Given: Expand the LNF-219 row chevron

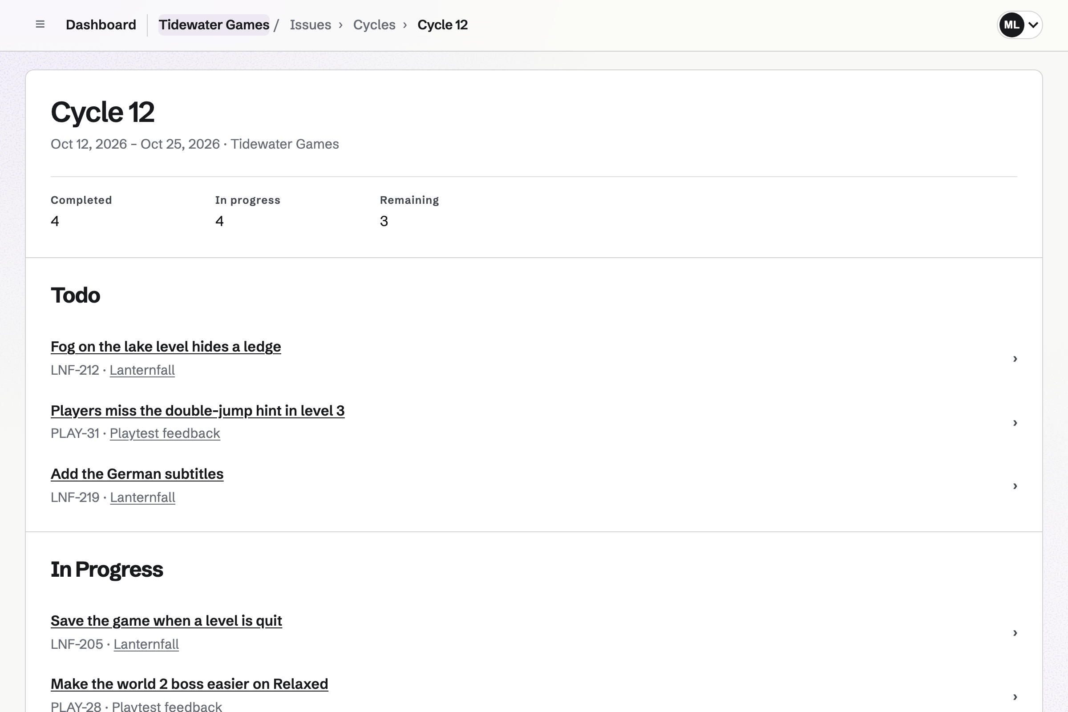Looking at the screenshot, I should point(1015,486).
